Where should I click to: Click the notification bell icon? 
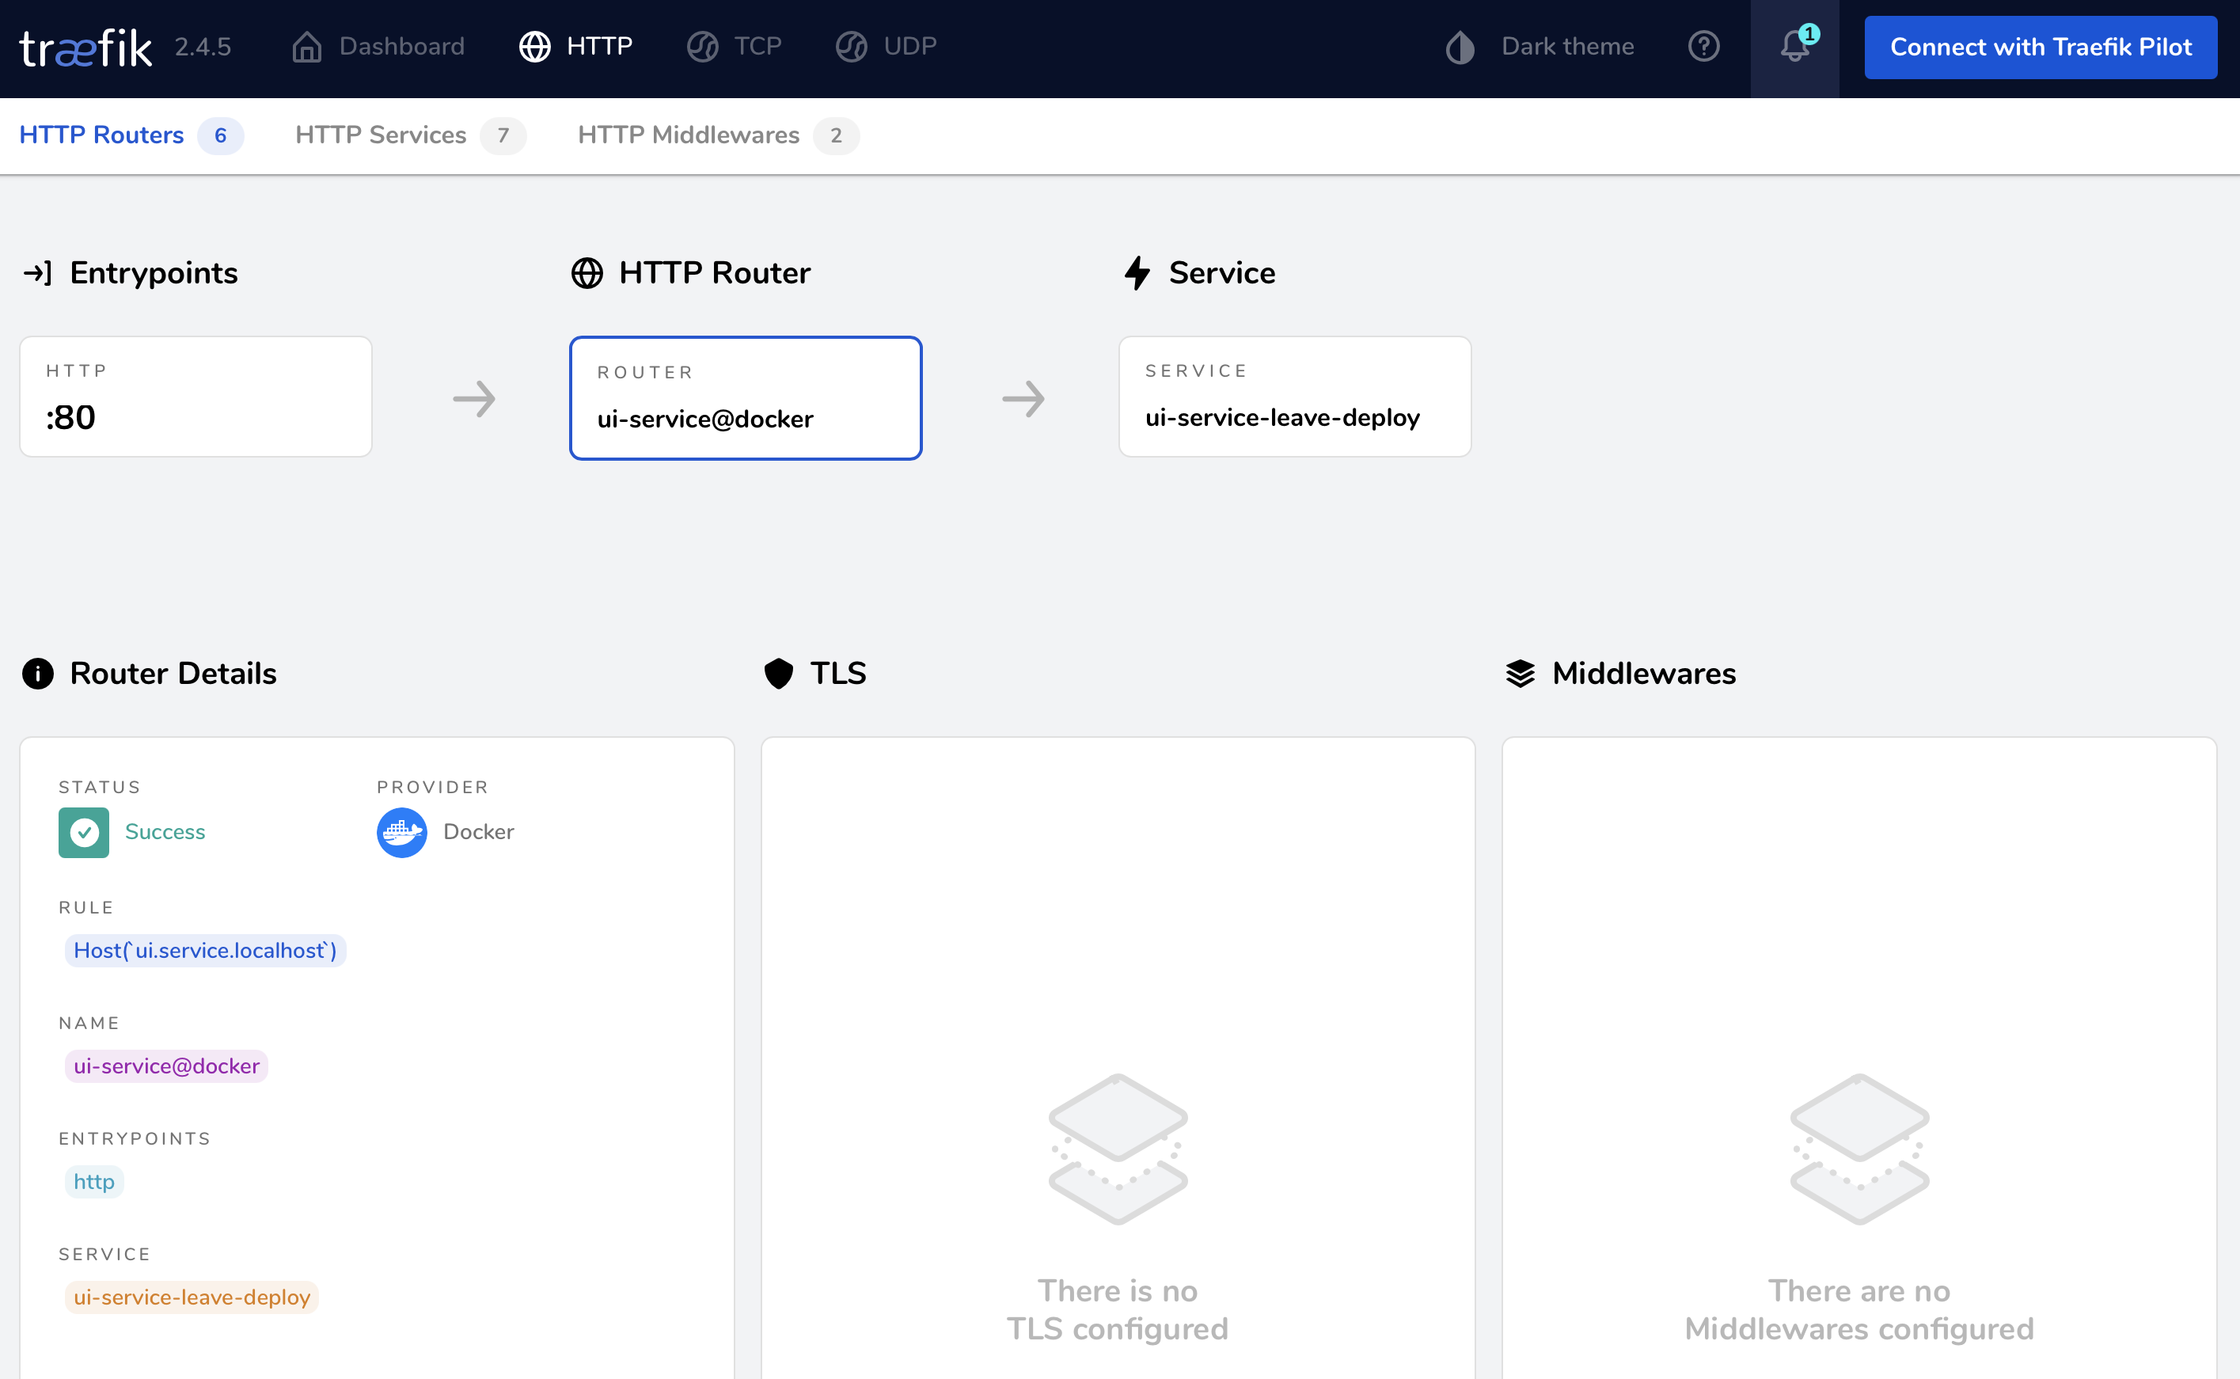click(x=1795, y=45)
